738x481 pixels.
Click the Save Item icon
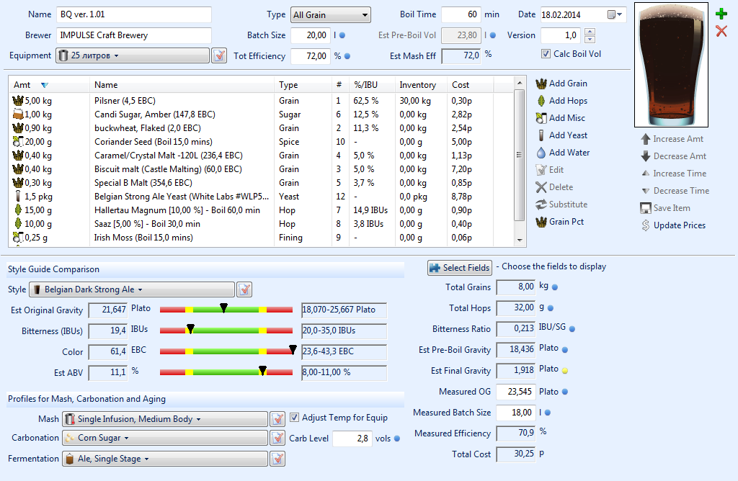pos(646,208)
